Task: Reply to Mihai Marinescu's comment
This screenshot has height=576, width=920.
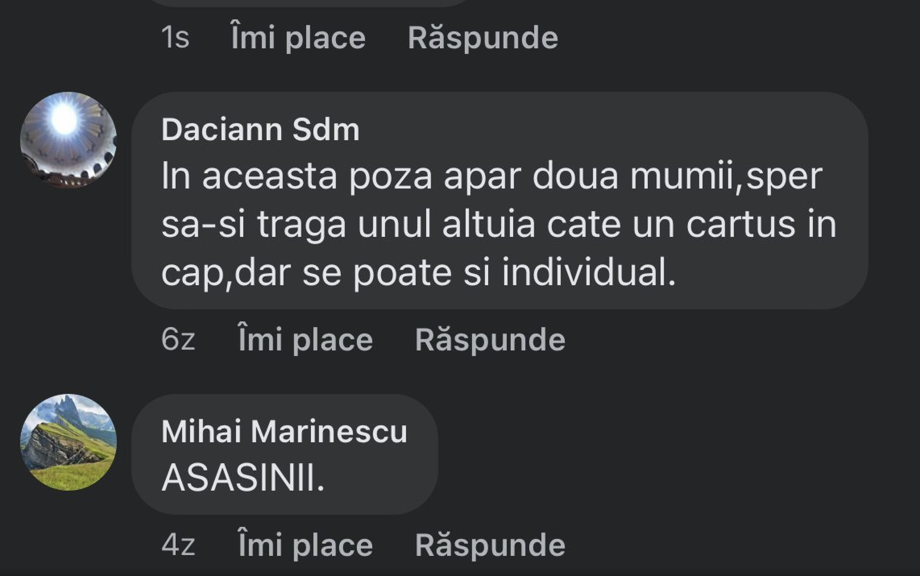Action: (490, 545)
